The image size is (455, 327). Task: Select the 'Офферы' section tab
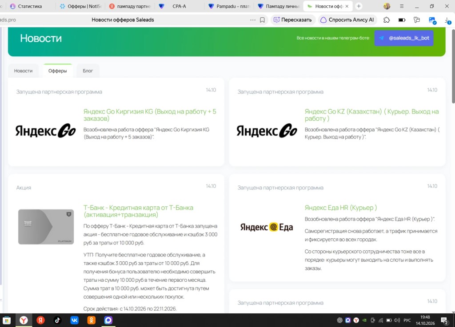[x=57, y=71]
